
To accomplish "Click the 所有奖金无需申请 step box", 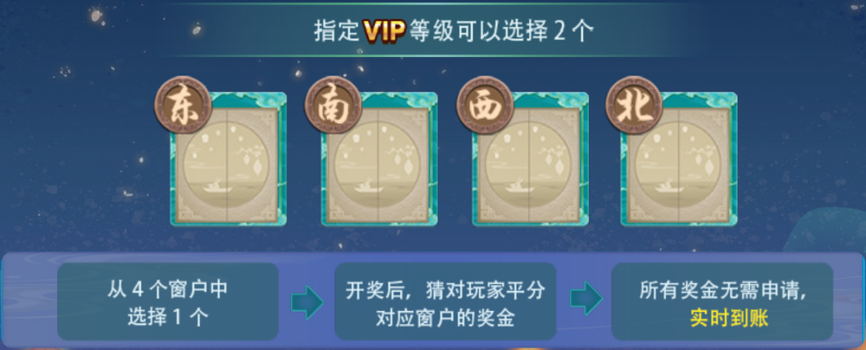I will [x=722, y=301].
